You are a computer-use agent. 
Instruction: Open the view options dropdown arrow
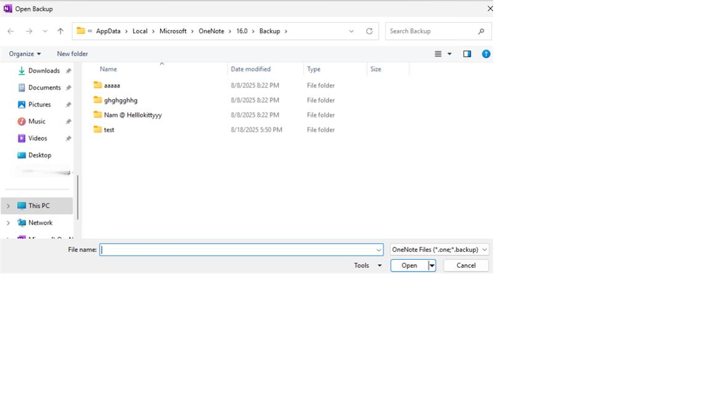tap(450, 54)
